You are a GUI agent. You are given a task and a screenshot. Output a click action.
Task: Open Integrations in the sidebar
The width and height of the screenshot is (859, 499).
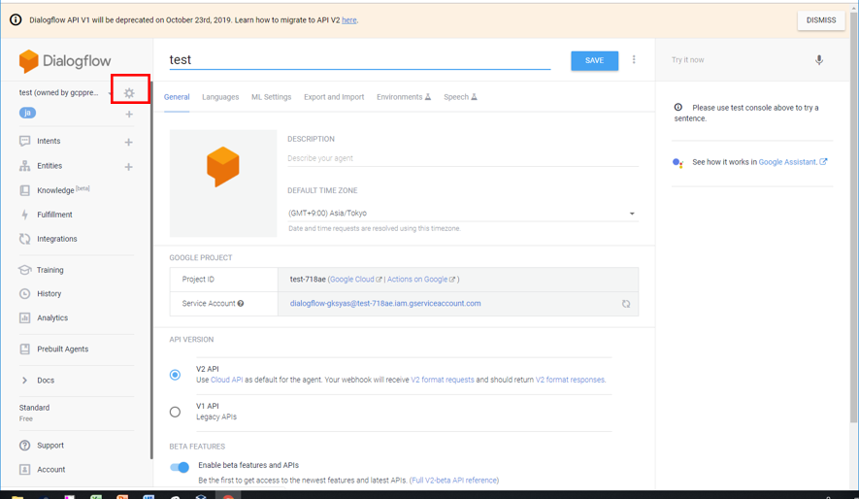tap(57, 239)
